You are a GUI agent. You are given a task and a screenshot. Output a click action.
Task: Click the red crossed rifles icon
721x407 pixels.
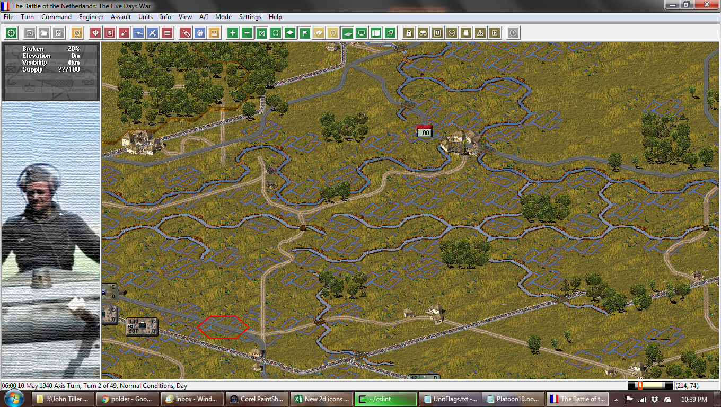tap(186, 33)
